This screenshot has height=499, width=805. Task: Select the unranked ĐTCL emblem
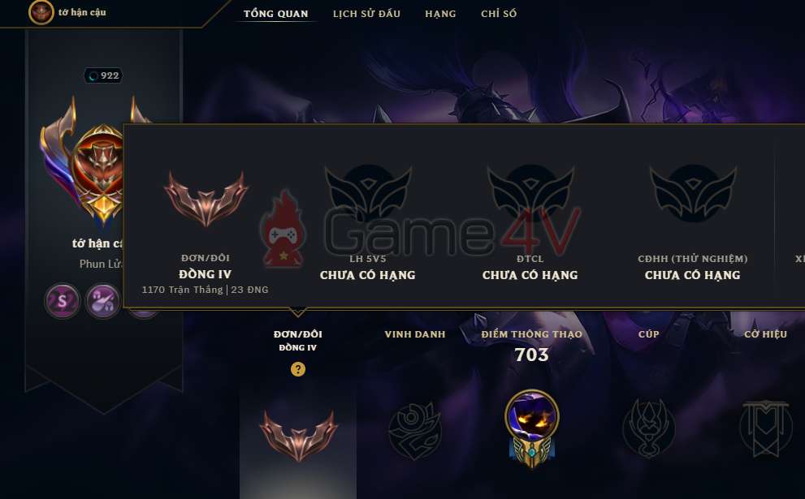[x=530, y=193]
